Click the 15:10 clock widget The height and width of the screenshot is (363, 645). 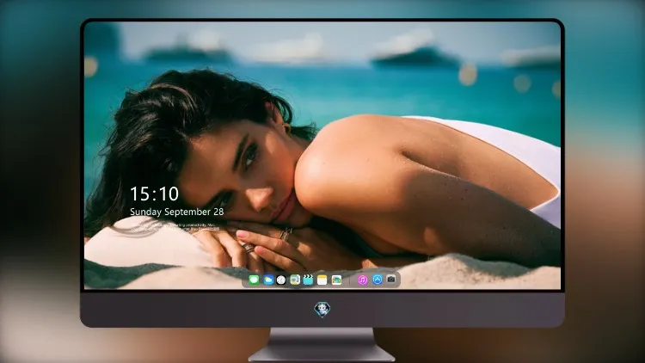(x=154, y=194)
